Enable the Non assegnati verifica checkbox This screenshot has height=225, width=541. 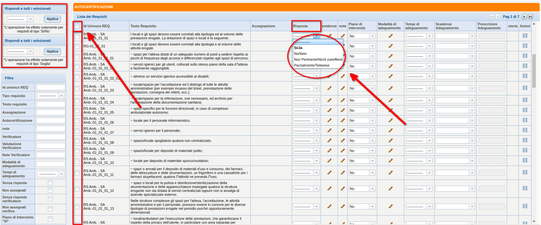pos(50,209)
